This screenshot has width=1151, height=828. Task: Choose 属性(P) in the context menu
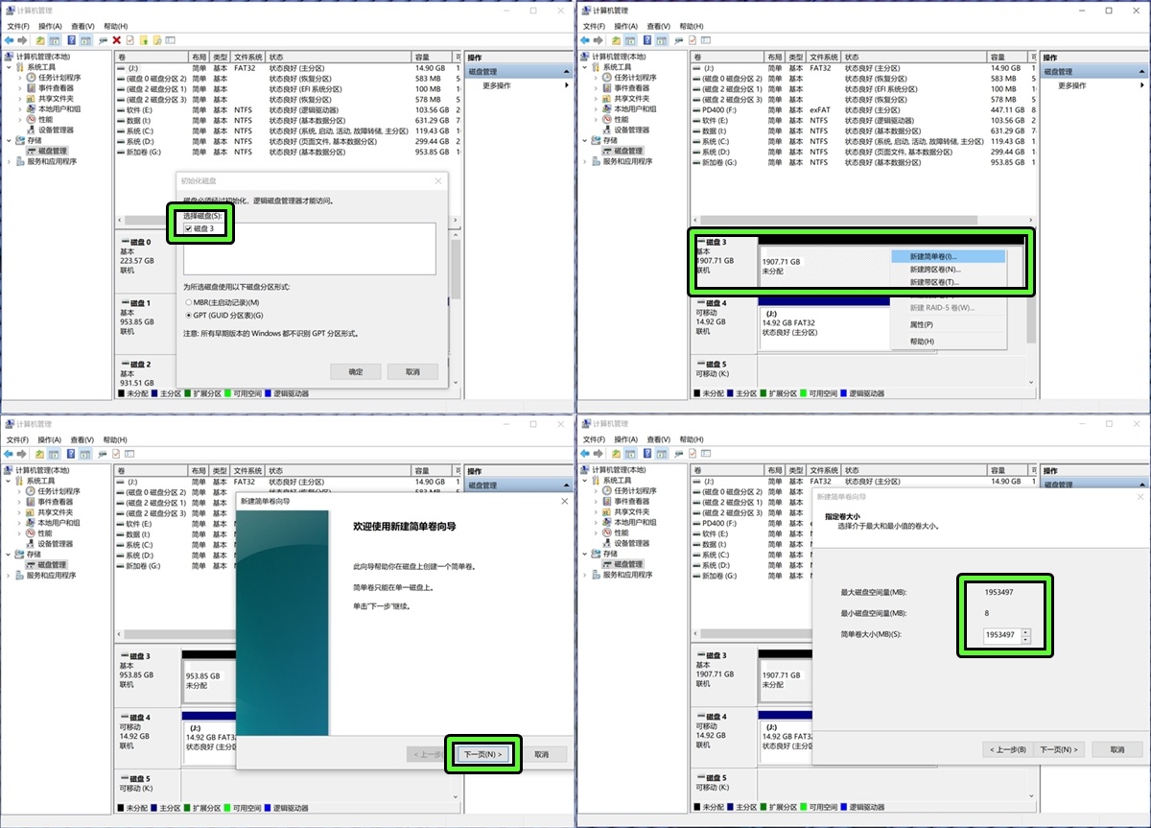pyautogui.click(x=922, y=324)
